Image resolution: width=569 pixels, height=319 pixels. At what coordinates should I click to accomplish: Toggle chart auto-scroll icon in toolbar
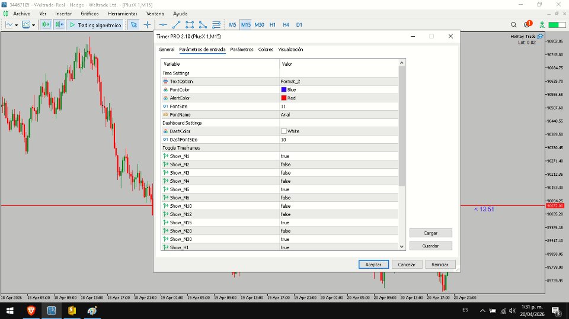pyautogui.click(x=59, y=25)
